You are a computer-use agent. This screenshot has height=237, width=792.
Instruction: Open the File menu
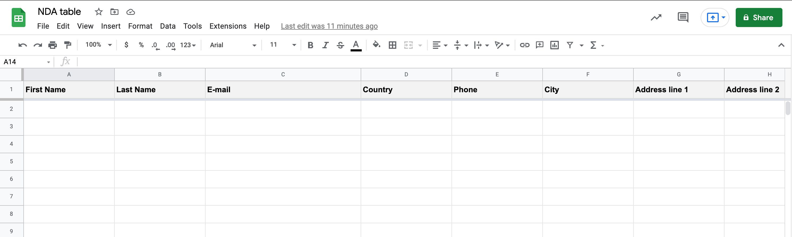[43, 26]
